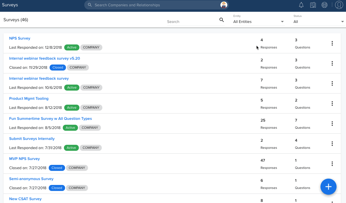The image size is (346, 203).
Task: Open options menu for NPS Survey
Action: click(332, 43)
